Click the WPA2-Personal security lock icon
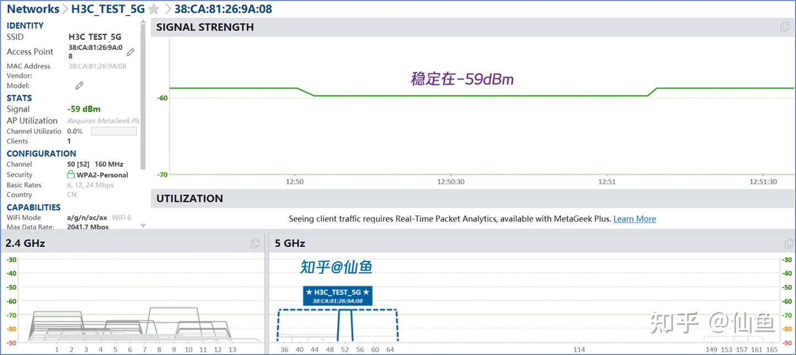The height and width of the screenshot is (355, 796). click(71, 174)
